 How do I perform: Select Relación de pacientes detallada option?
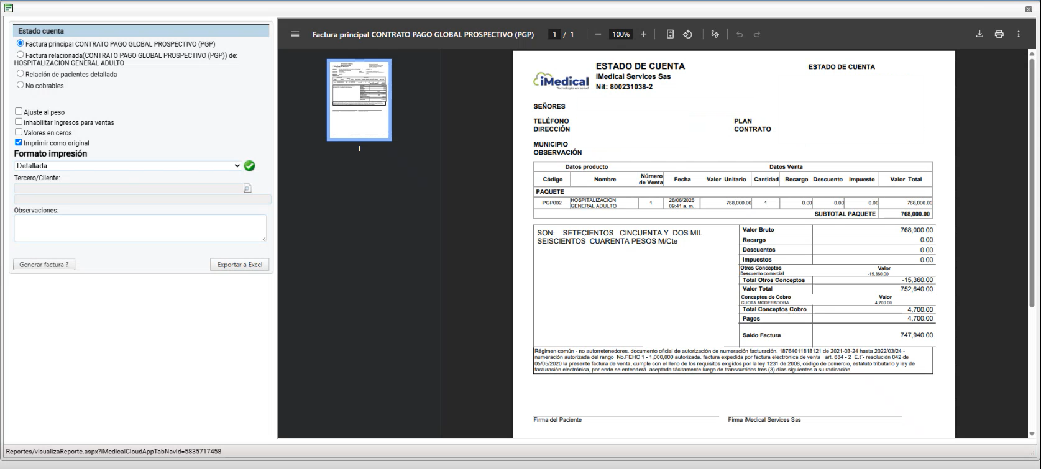point(21,73)
